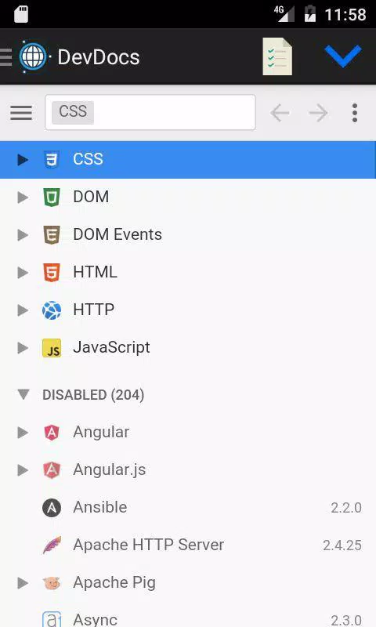376x627 pixels.
Task: Expand the Angular.js documentation arrow
Action: tap(23, 470)
